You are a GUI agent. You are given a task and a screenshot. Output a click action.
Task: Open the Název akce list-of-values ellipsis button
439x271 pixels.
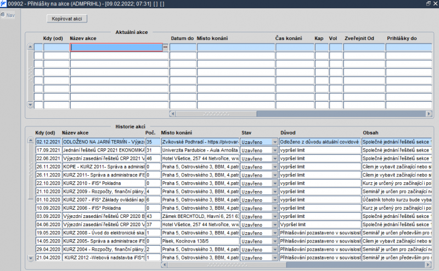point(165,47)
